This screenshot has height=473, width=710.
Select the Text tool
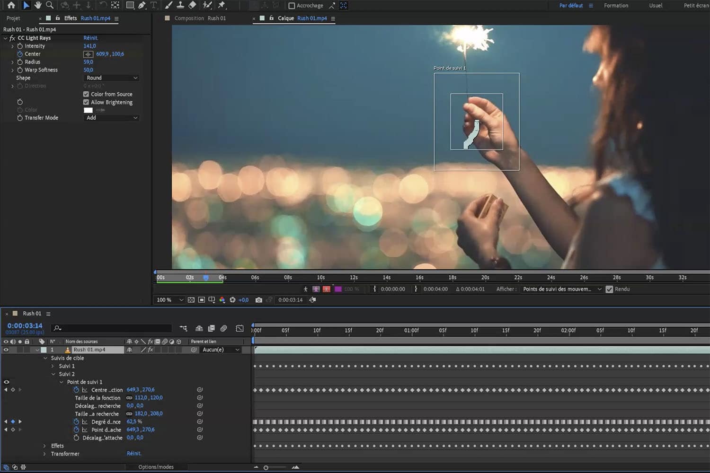[x=153, y=5]
